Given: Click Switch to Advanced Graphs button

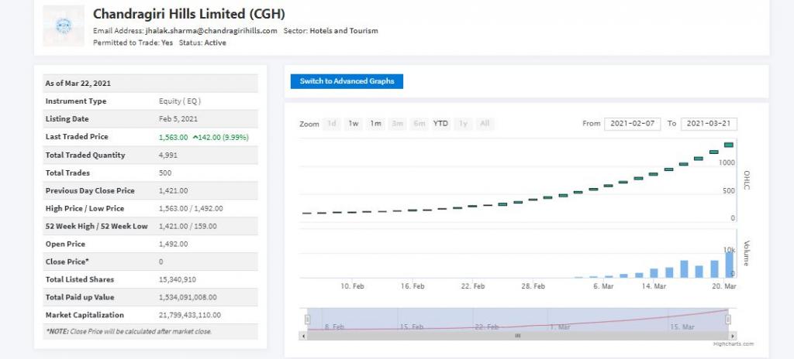Looking at the screenshot, I should (x=347, y=81).
